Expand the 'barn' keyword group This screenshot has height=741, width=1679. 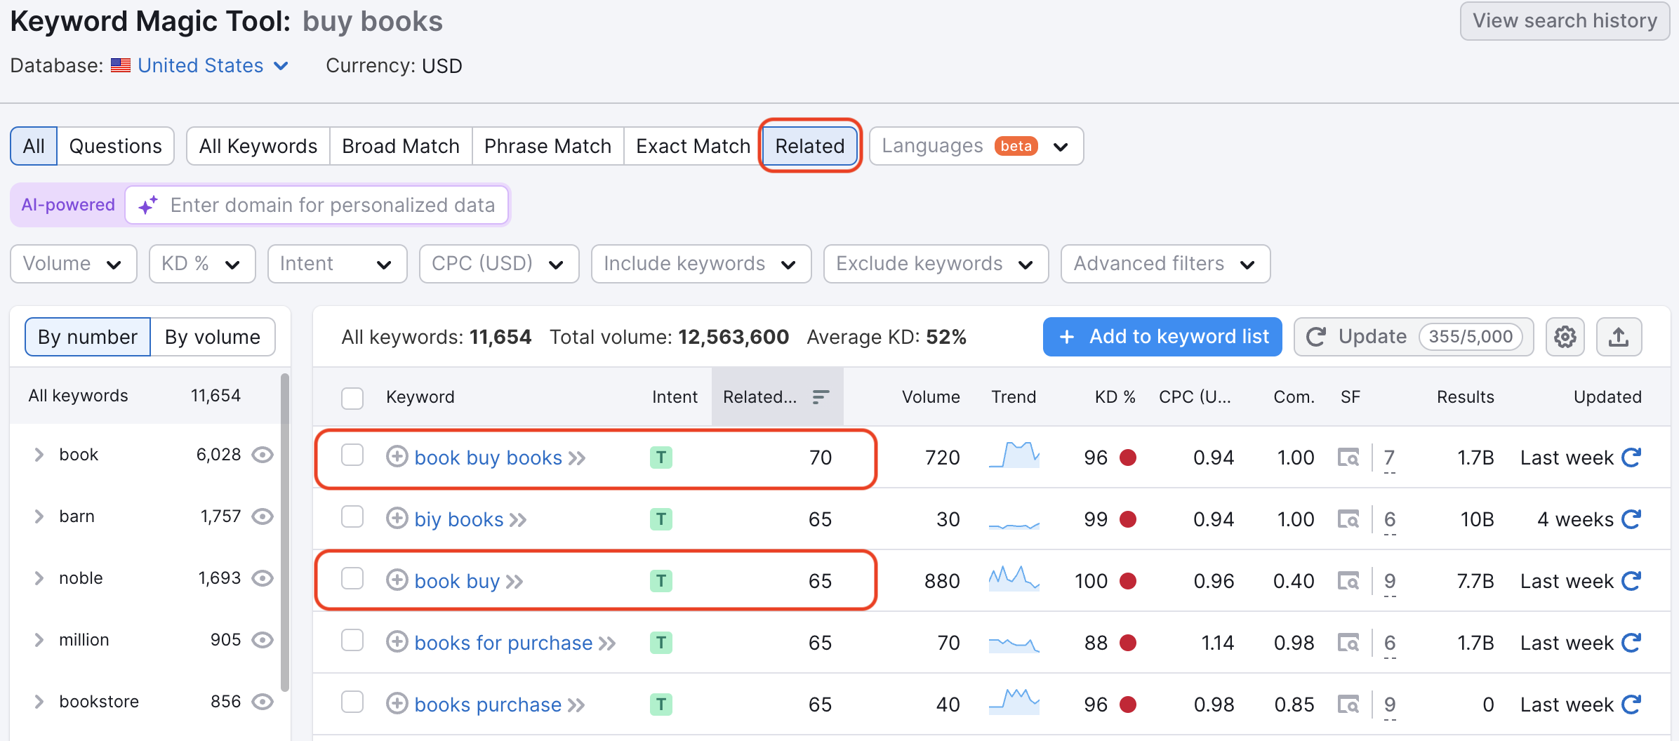pos(39,516)
